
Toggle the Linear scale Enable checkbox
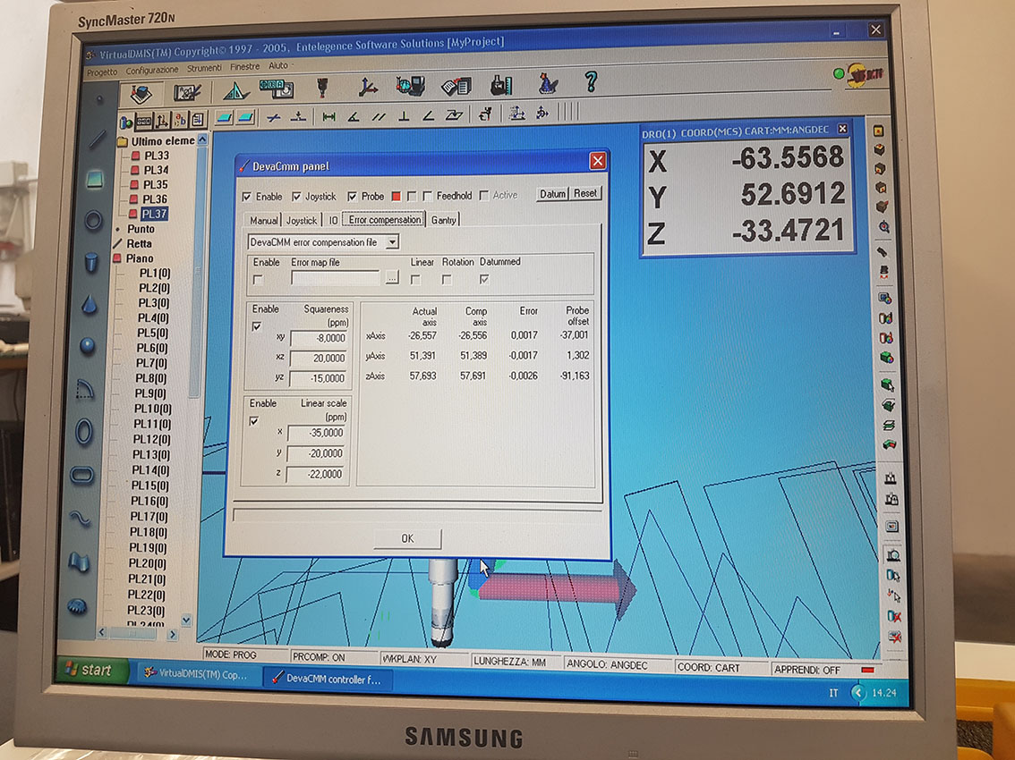tap(254, 421)
